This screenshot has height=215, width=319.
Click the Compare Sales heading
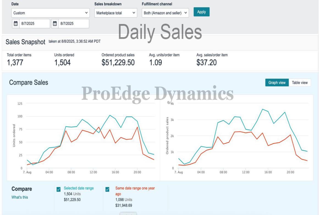(x=29, y=82)
